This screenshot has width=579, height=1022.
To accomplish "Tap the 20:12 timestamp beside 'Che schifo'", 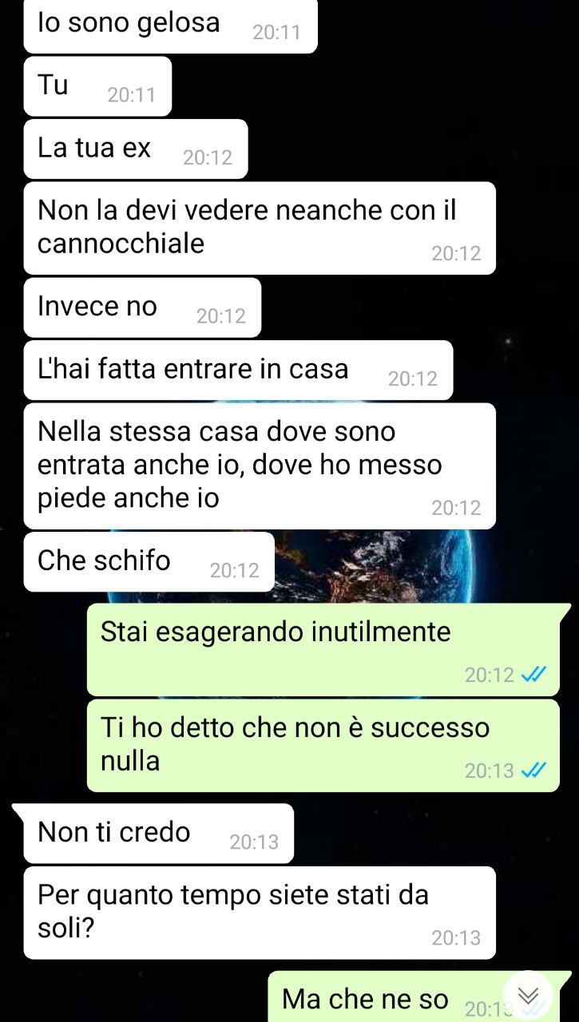I will click(x=235, y=571).
